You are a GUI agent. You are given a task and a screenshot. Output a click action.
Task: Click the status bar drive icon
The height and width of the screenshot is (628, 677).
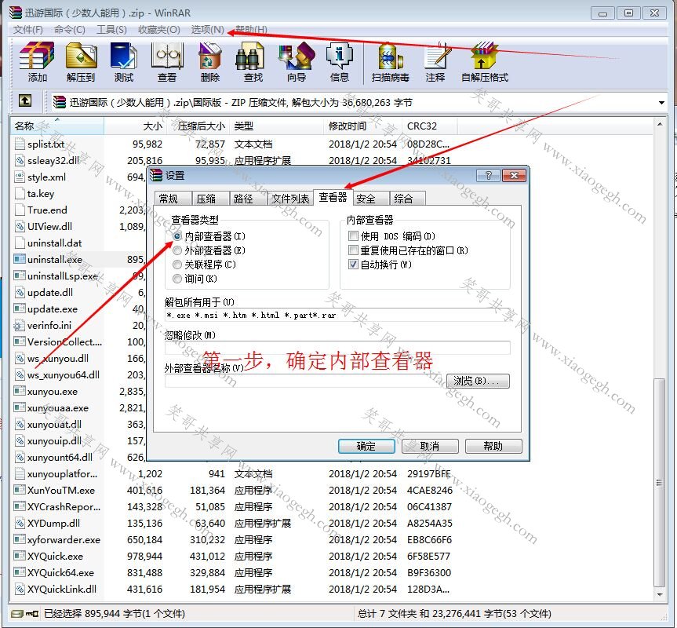pyautogui.click(x=16, y=614)
